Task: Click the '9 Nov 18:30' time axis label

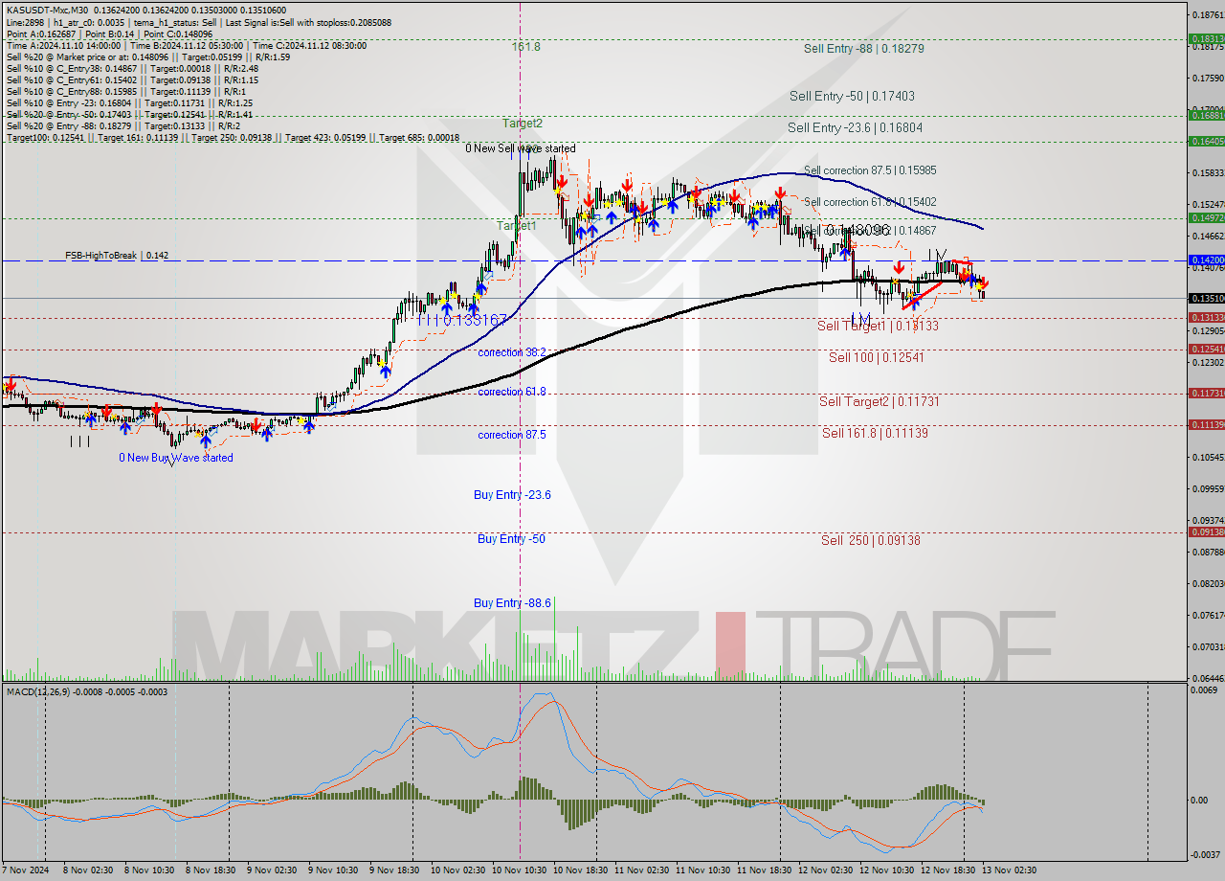Action: click(x=393, y=870)
